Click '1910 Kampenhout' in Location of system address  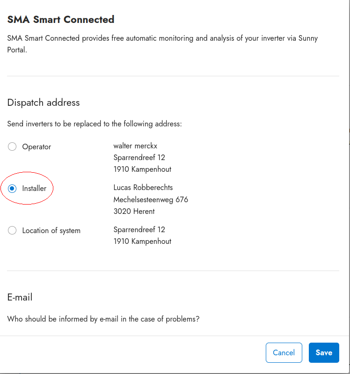(x=142, y=242)
